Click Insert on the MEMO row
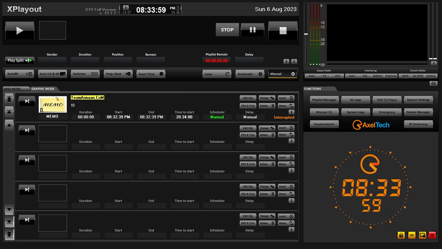Viewport: 442px width, 249px height. click(x=286, y=98)
